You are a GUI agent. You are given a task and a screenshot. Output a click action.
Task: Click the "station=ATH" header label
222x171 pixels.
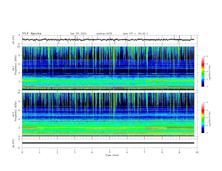point(104,34)
